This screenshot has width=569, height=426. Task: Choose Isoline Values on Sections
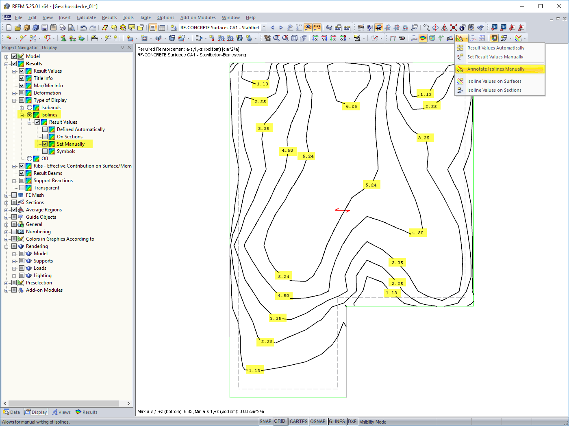click(500, 90)
